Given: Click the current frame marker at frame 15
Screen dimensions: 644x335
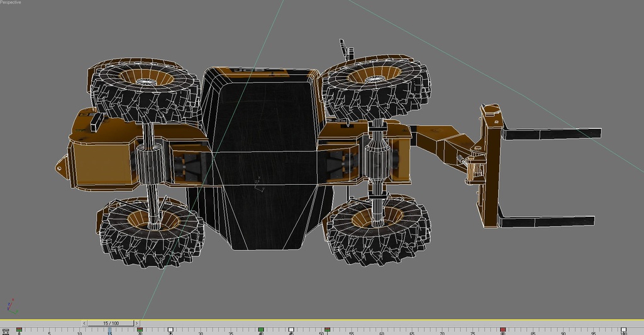Looking at the screenshot, I should point(109,330).
